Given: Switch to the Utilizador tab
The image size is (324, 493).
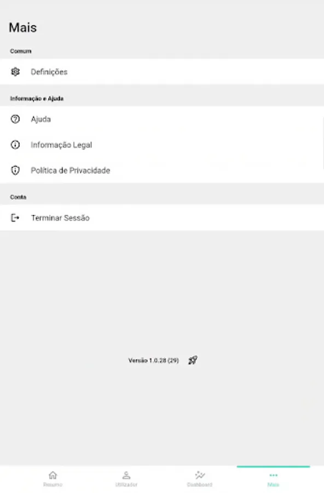Looking at the screenshot, I should coord(126,485).
